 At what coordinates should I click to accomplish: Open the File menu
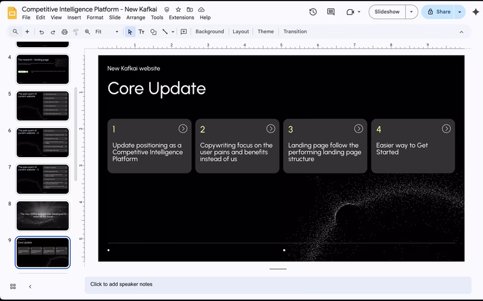[26, 18]
